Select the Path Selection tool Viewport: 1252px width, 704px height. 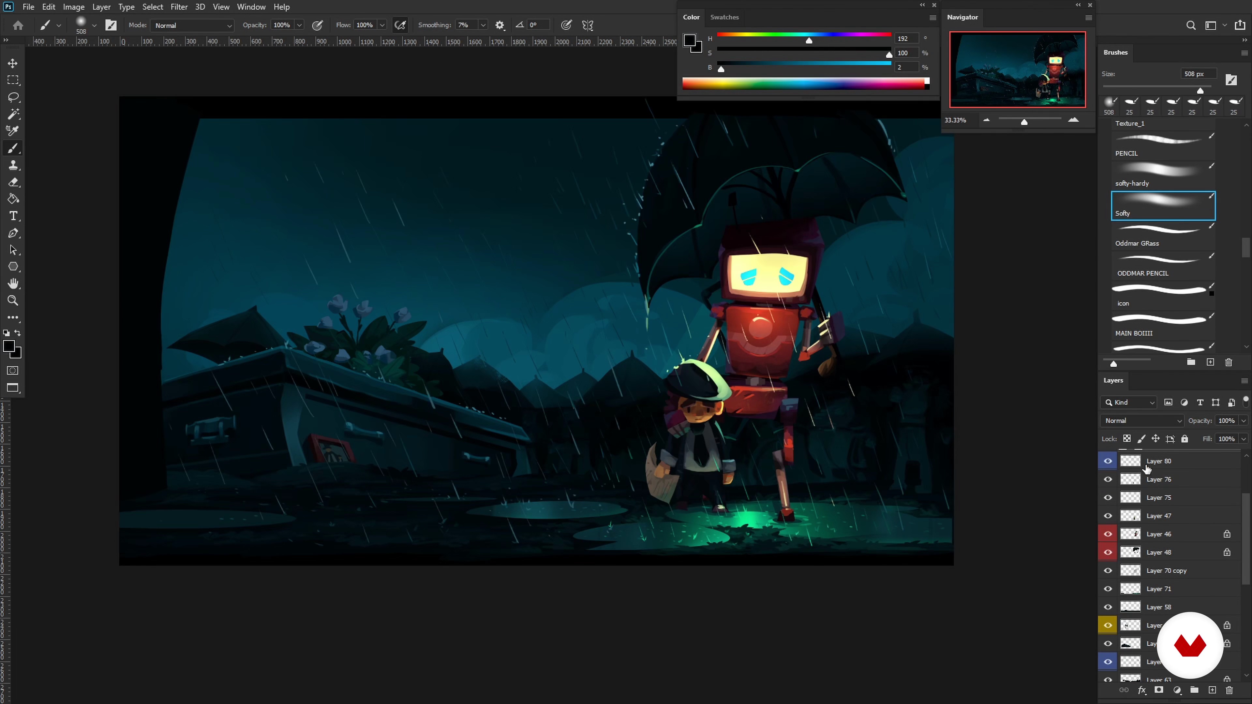(x=13, y=250)
